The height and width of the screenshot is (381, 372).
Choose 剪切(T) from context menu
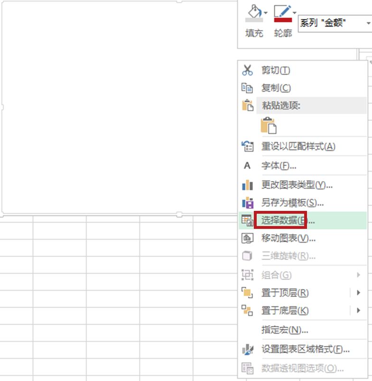click(303, 70)
